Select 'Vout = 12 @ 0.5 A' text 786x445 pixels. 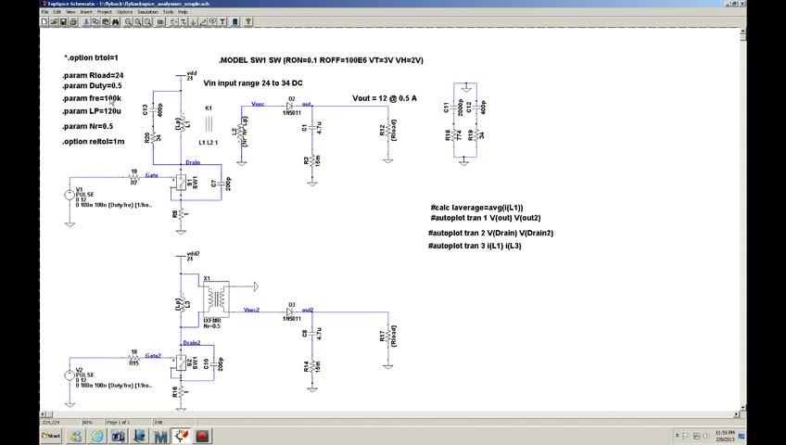(385, 98)
